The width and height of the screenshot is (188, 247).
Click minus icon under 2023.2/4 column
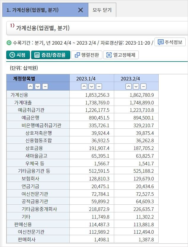[x=143, y=86]
